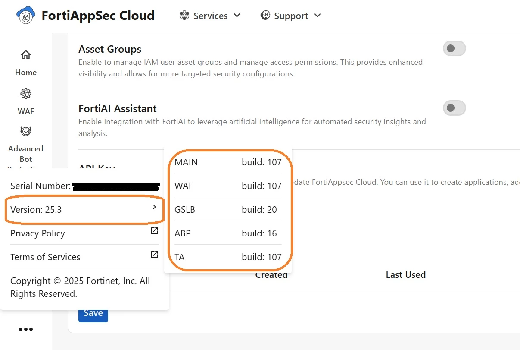This screenshot has width=520, height=350.
Task: Open the Advanced Bot Protection icon
Action: [x=26, y=131]
